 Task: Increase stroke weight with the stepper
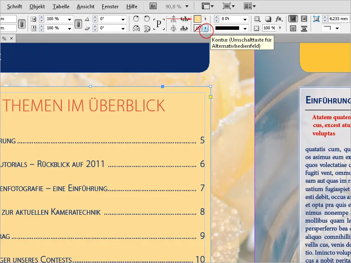click(x=216, y=18)
